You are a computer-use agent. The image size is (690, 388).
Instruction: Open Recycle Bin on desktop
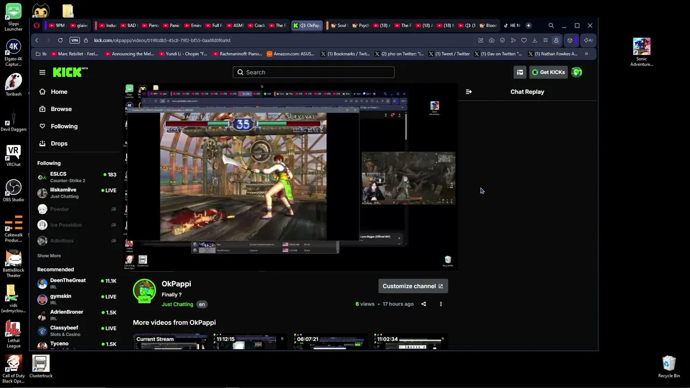pyautogui.click(x=669, y=367)
